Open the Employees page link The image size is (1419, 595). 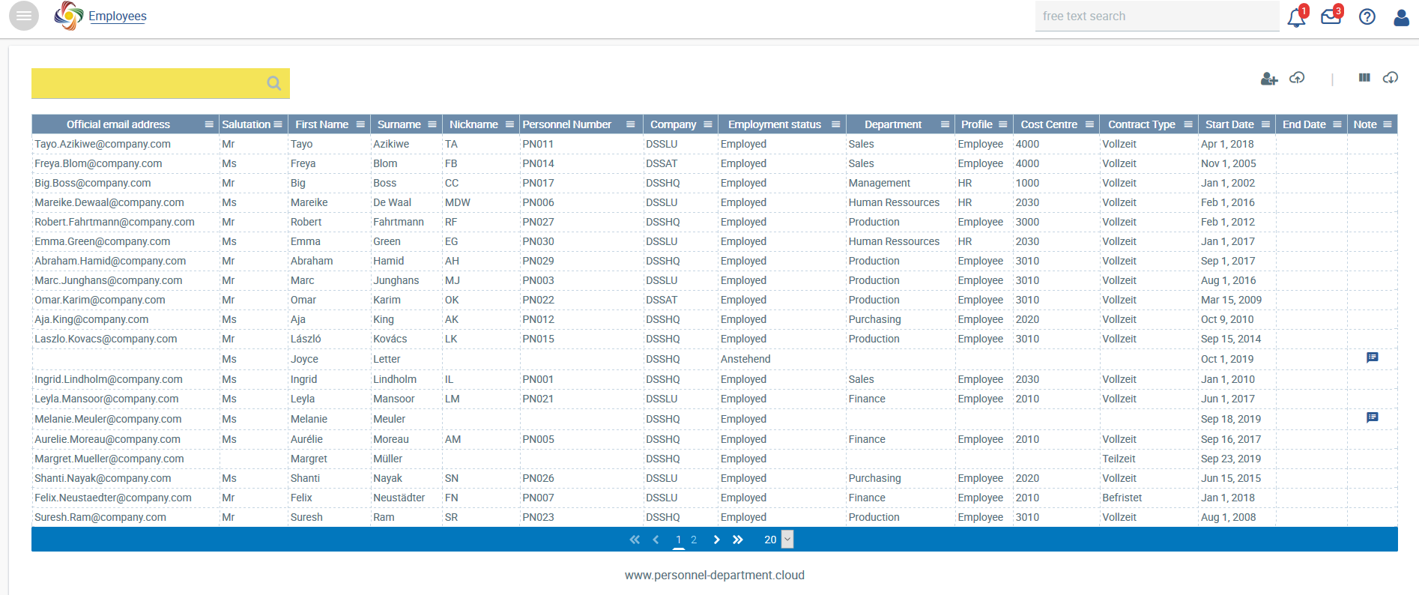coord(117,16)
